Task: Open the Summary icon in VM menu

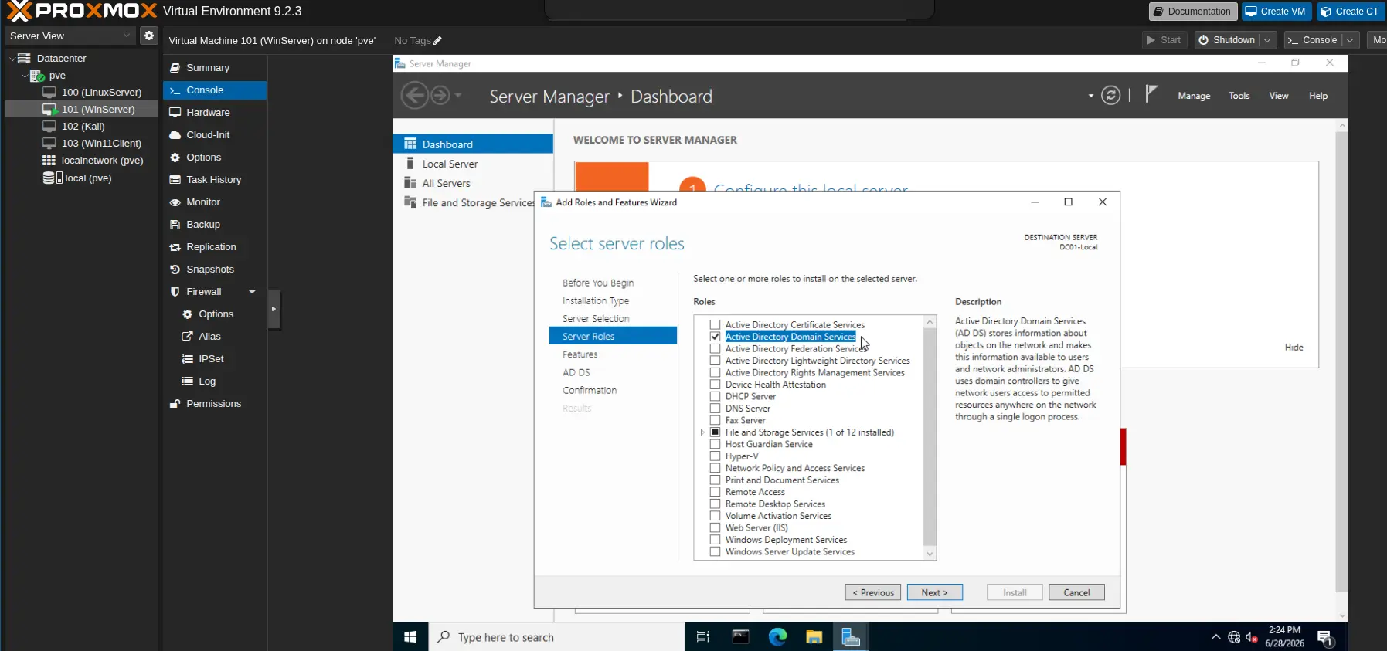Action: point(175,68)
